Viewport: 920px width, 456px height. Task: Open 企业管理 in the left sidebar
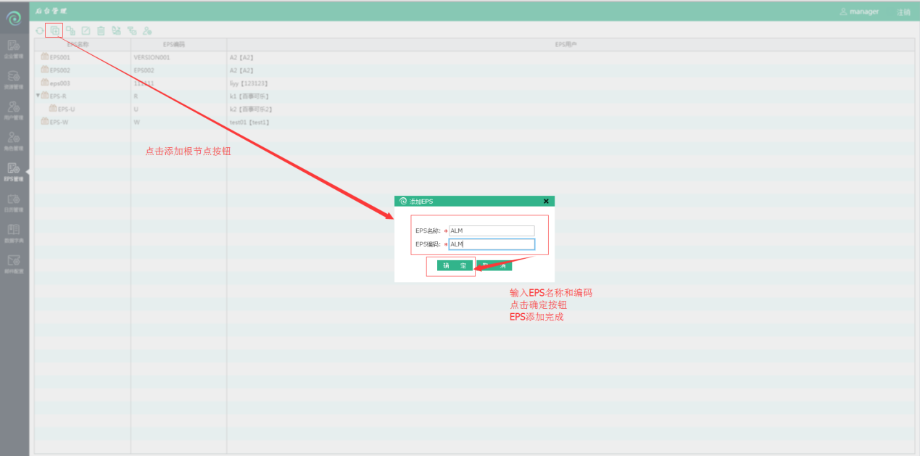click(x=14, y=49)
